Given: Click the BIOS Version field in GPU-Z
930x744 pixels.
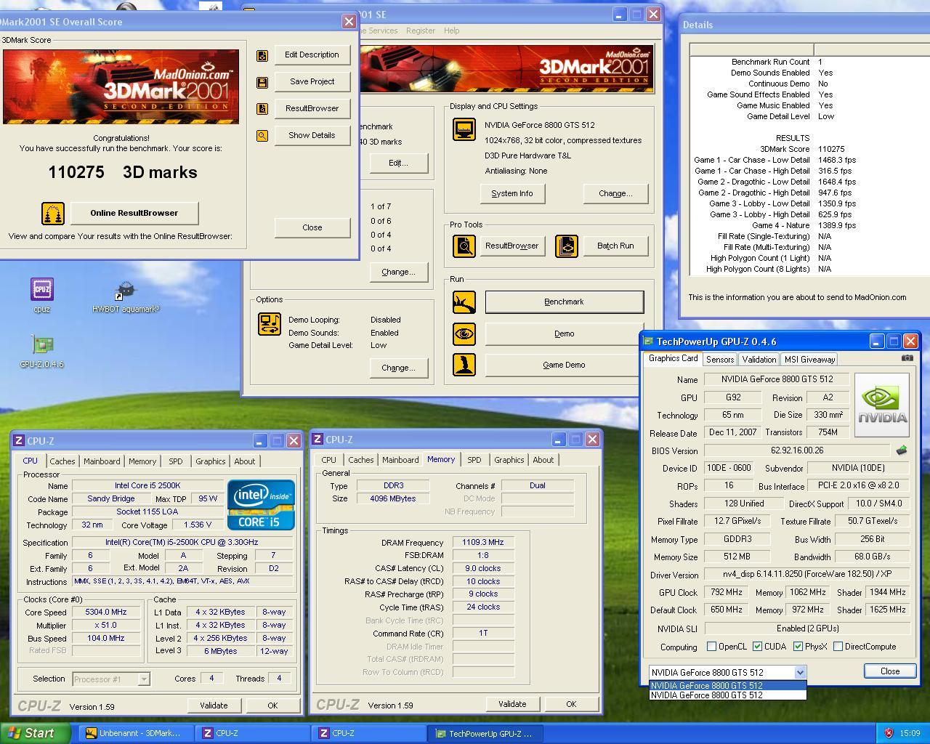Looking at the screenshot, I should [797, 450].
